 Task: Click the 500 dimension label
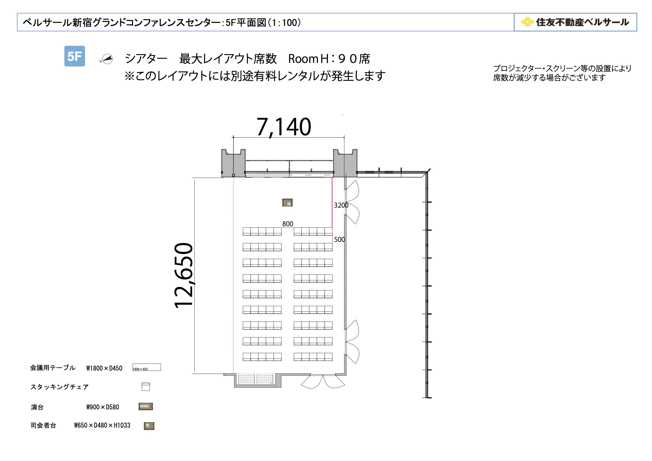point(339,240)
